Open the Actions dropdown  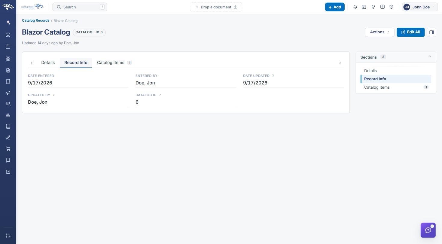(380, 32)
